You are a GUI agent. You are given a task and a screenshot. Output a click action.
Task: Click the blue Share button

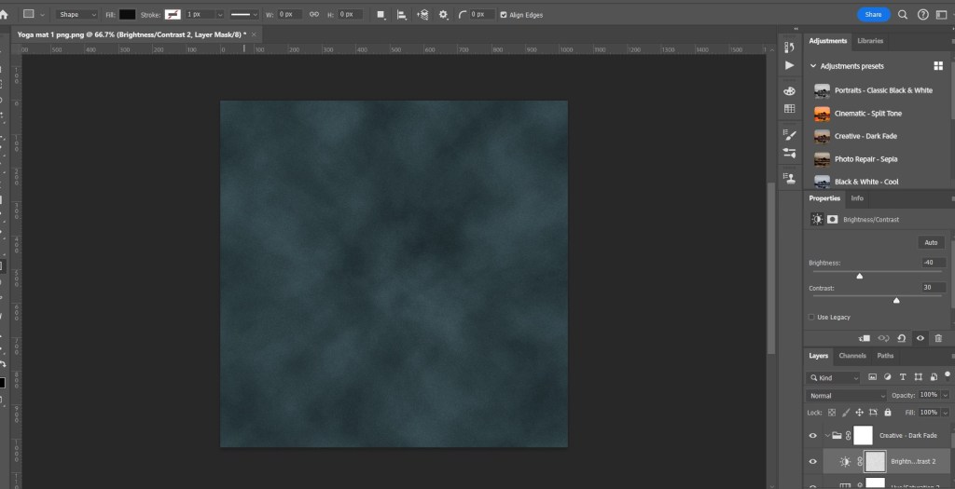(873, 15)
